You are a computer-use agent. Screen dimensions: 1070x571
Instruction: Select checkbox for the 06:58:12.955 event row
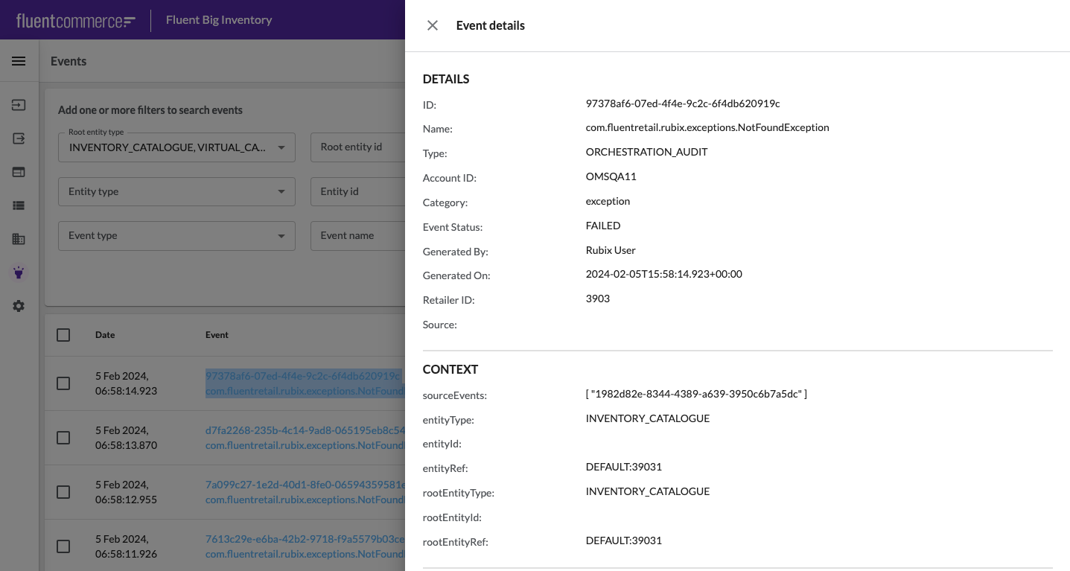pos(63,492)
